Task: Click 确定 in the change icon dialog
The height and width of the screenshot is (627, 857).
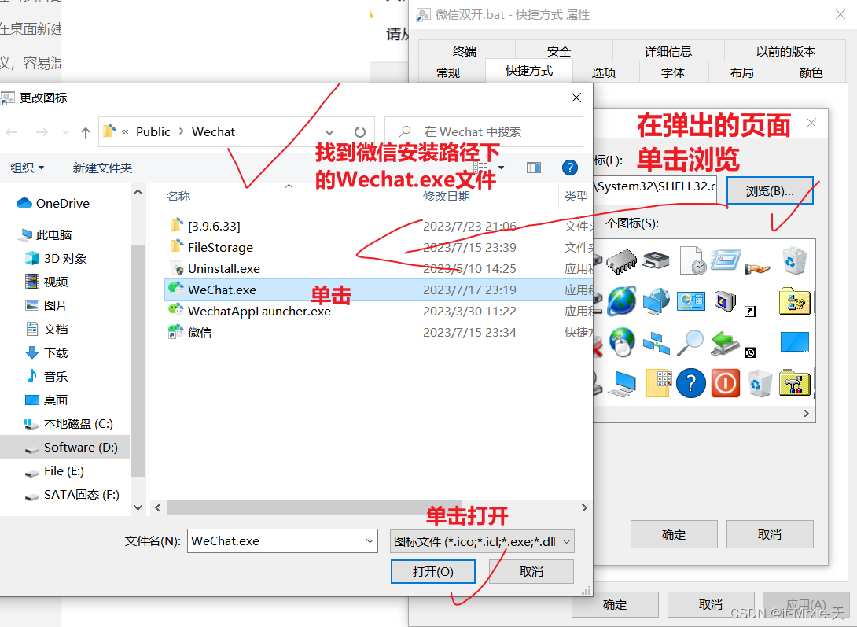Action: coord(673,534)
